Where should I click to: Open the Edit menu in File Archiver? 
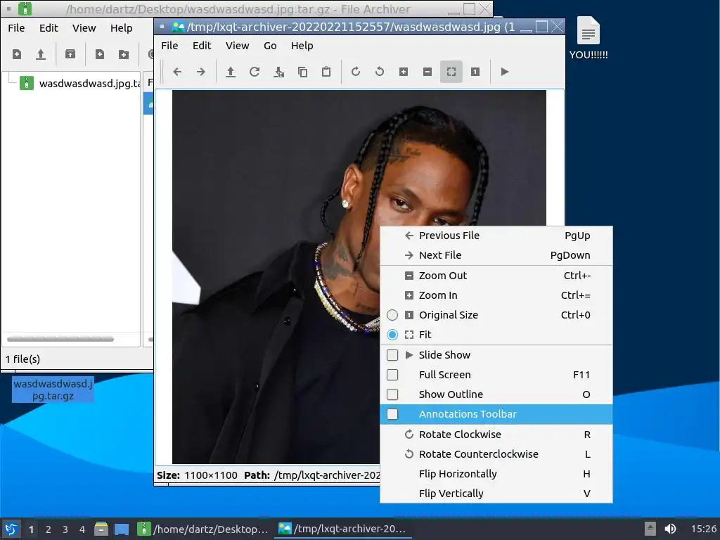click(x=49, y=28)
